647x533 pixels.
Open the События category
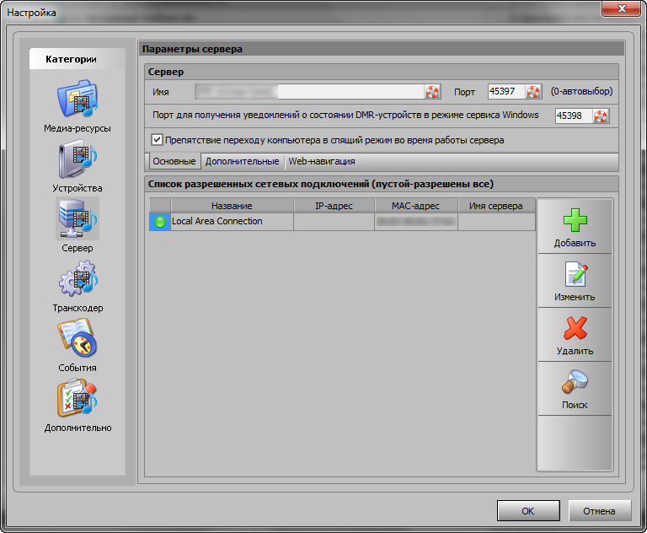click(x=78, y=339)
